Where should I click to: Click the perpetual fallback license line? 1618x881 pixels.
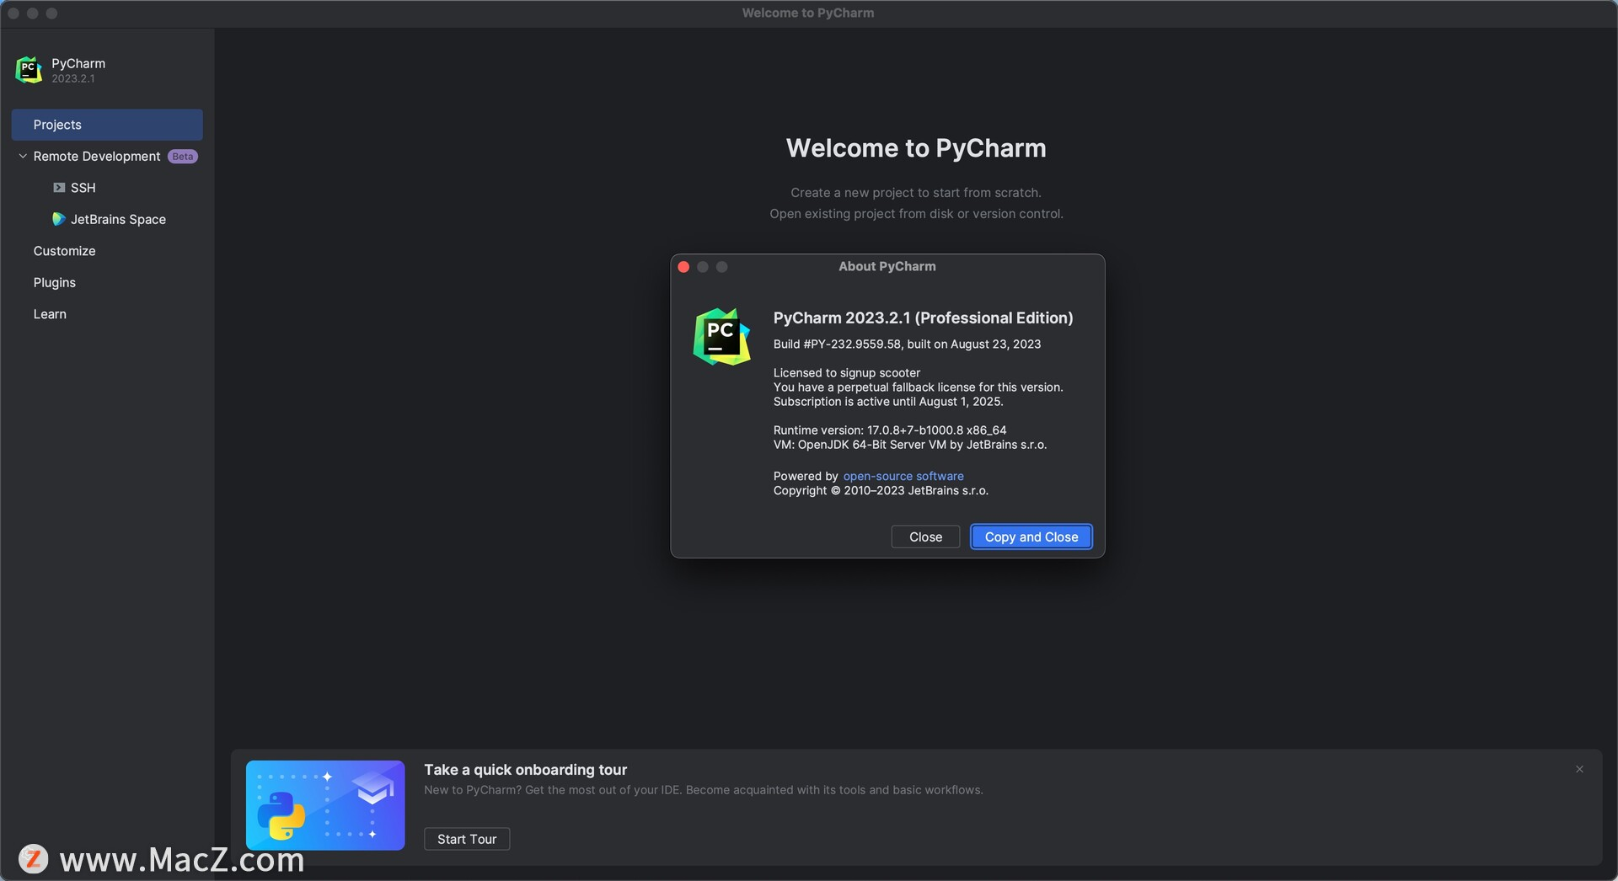[919, 387]
